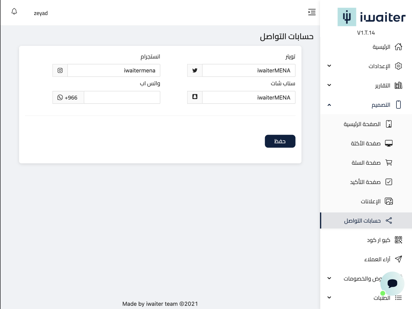Click the Instagram icon beside the username field
This screenshot has height=309, width=412.
(60, 71)
